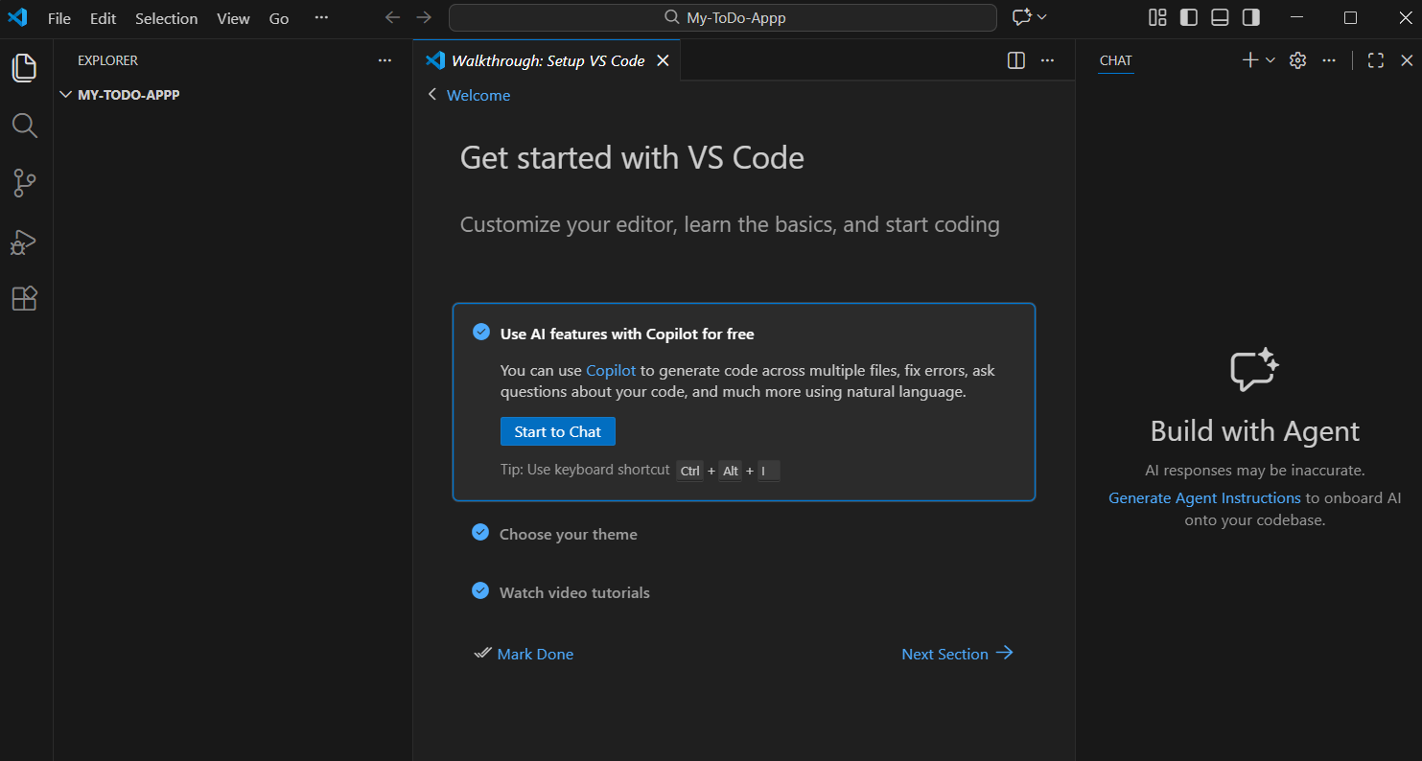
Task: Open the Go menu
Action: click(x=278, y=17)
